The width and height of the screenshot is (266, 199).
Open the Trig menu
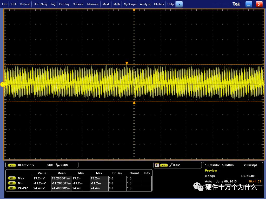tap(53, 4)
